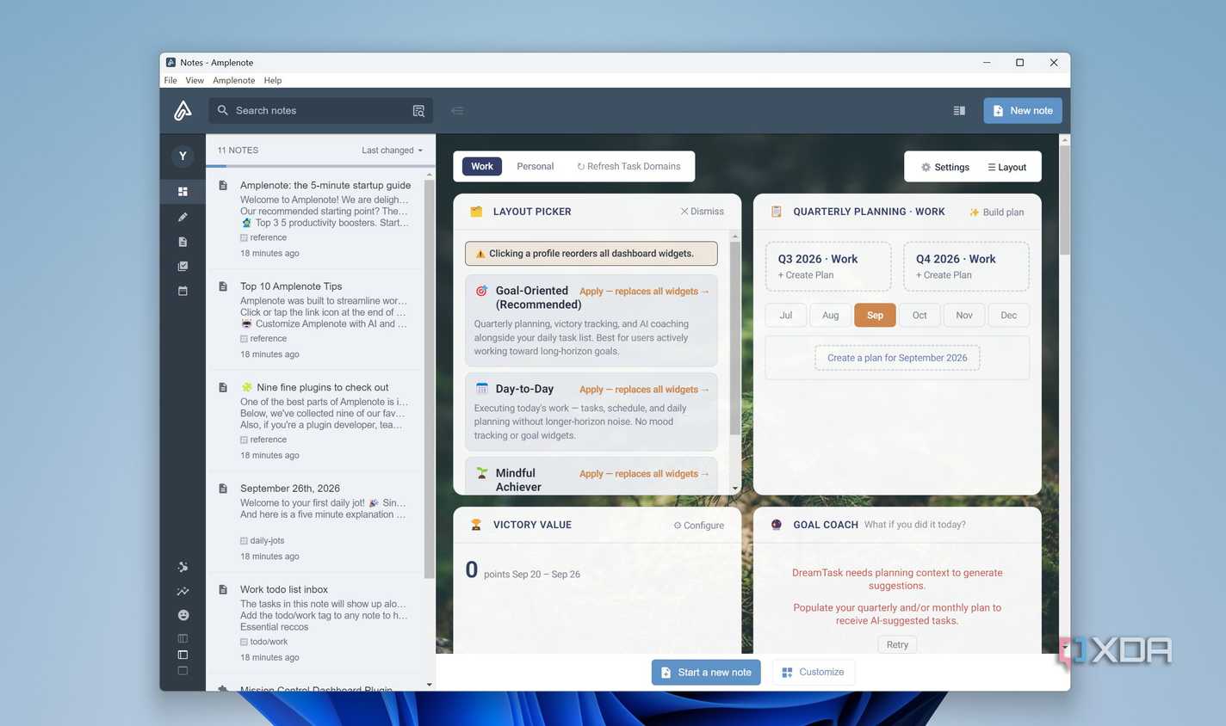Viewport: 1226px width, 726px height.
Task: Click the magnifier icon in search bar
Action: [x=223, y=110]
